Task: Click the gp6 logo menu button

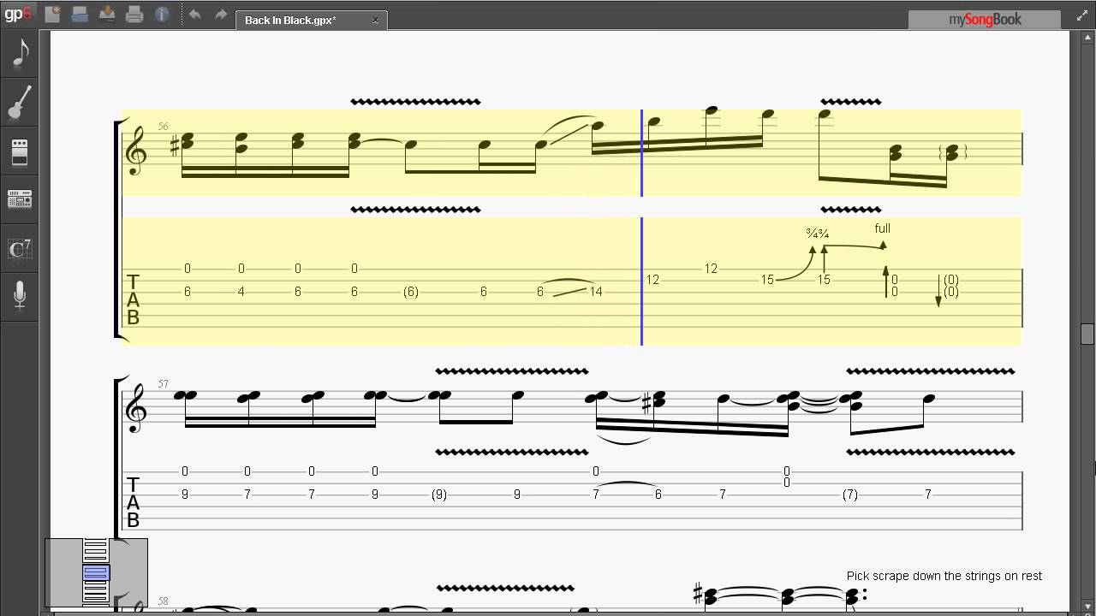Action: (x=17, y=14)
